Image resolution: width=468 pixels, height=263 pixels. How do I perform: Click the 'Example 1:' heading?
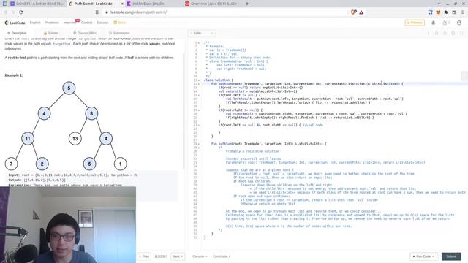pos(14,75)
